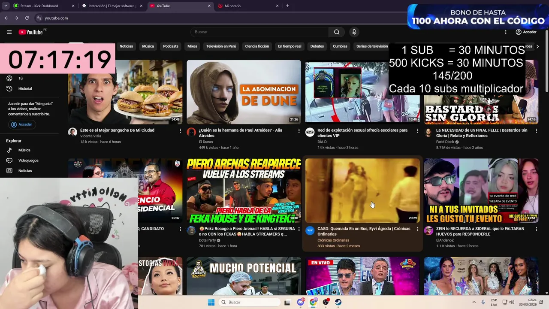The width and height of the screenshot is (549, 309).
Task: Focus the YouTube Buscar search field
Action: click(260, 32)
